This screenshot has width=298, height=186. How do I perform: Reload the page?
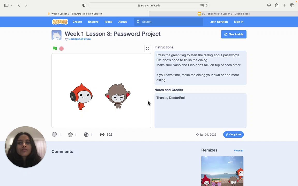click(x=207, y=5)
